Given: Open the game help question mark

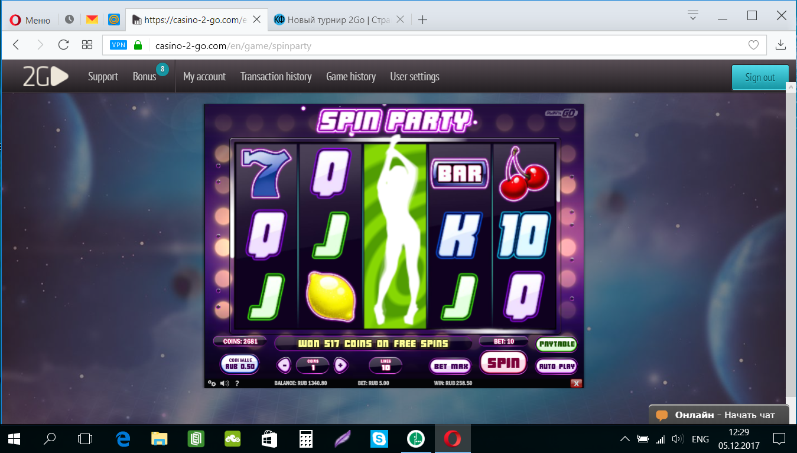Looking at the screenshot, I should tap(237, 383).
